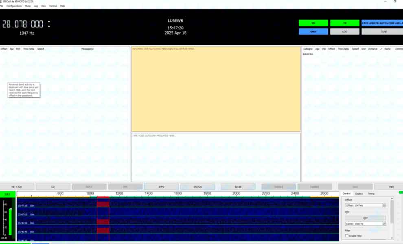Adjust the Carrier 1500 Hz spinner

tap(384, 224)
